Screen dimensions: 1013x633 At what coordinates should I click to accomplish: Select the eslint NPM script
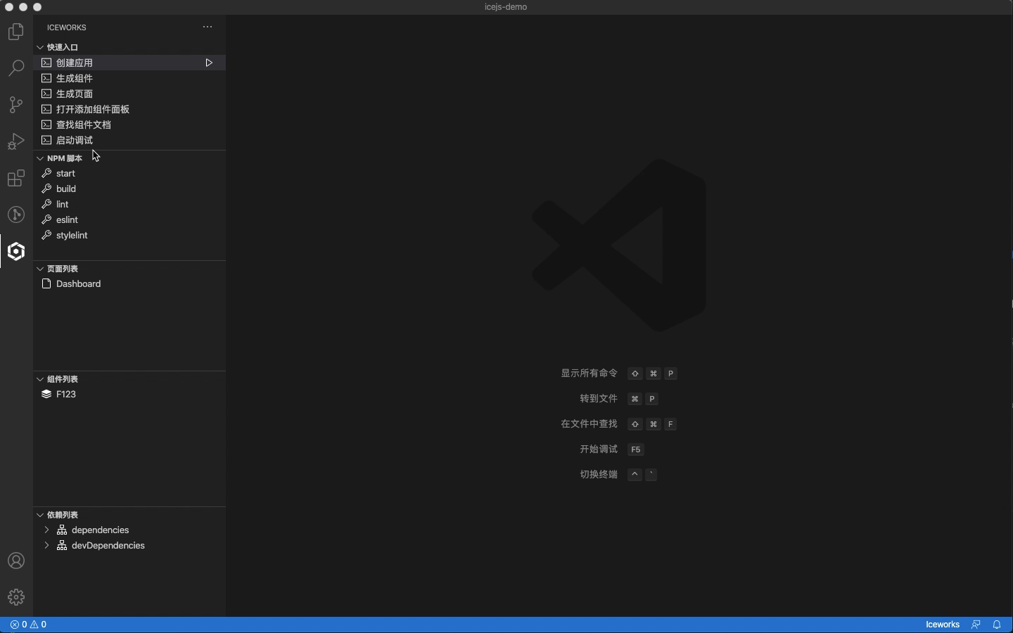129,219
